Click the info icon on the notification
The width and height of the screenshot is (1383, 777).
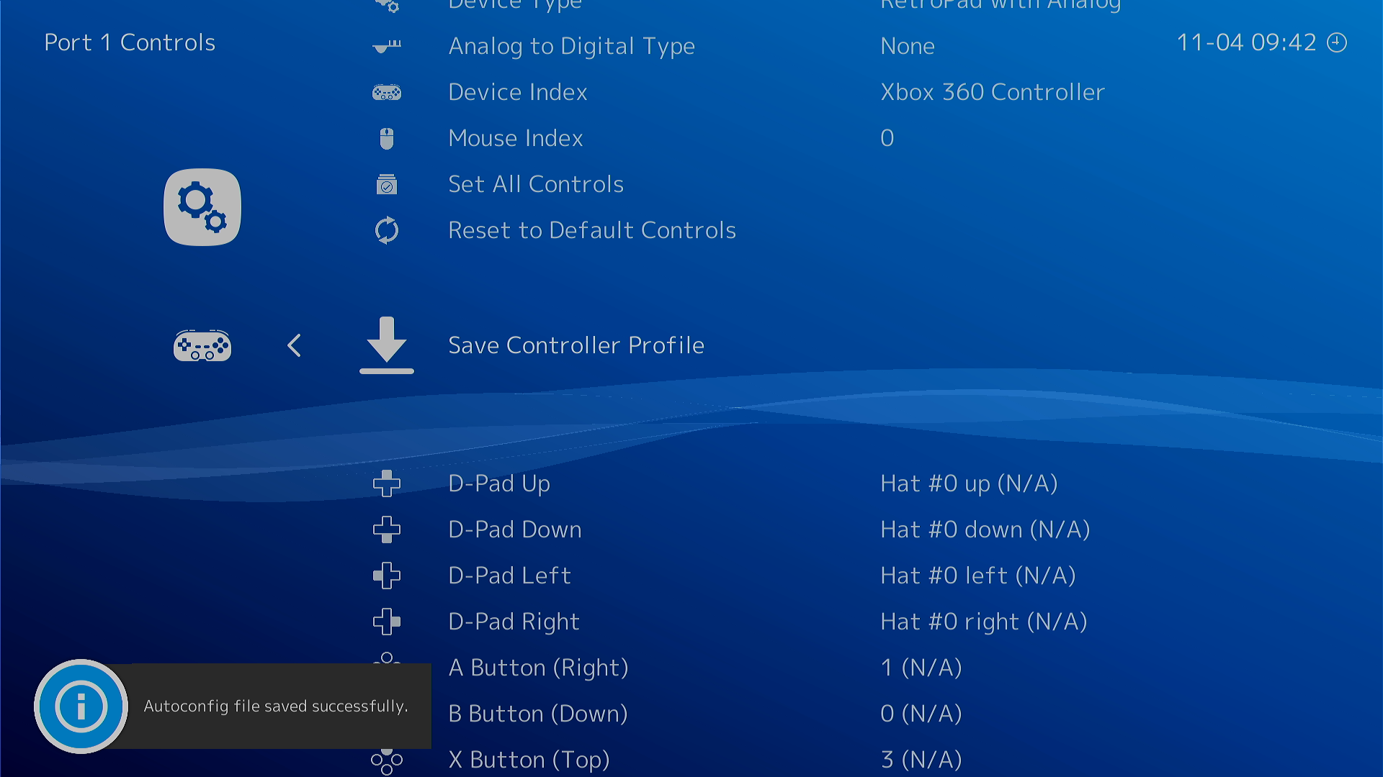click(x=81, y=706)
